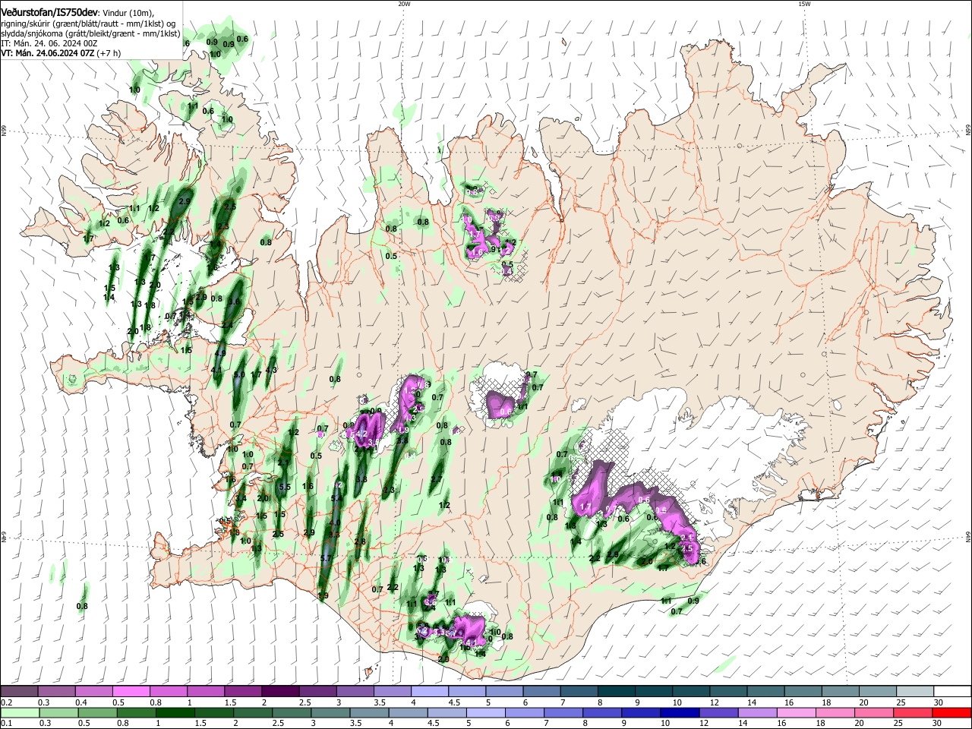Pick the pale lavender snow swatch 4–4.5
972x729 pixels.
[430, 692]
